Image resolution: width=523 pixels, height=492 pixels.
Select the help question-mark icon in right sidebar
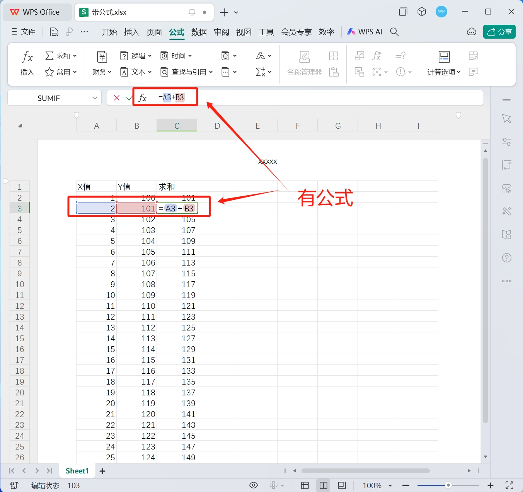[506, 257]
